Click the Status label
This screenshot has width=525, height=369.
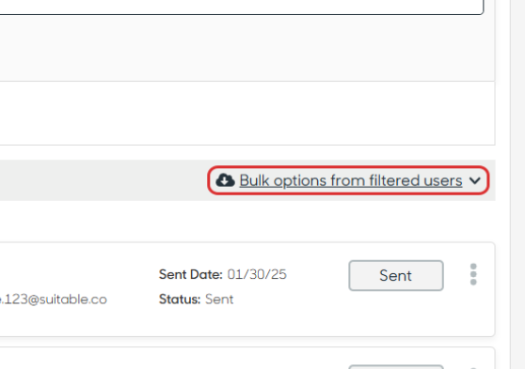pyautogui.click(x=180, y=300)
